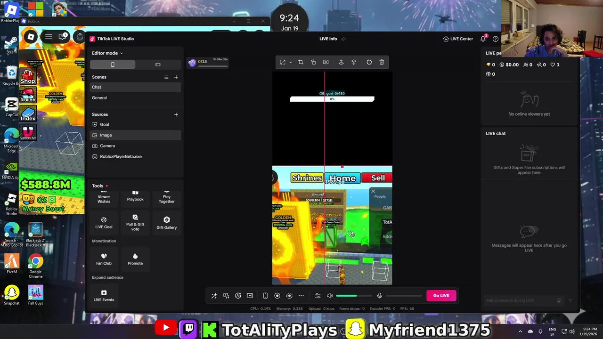Click the Shop button in Roblox window

28,77
